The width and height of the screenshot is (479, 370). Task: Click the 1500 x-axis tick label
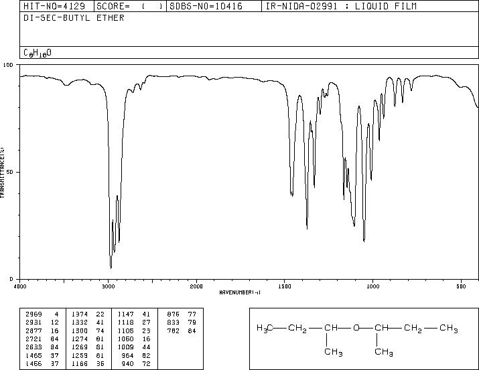(285, 286)
